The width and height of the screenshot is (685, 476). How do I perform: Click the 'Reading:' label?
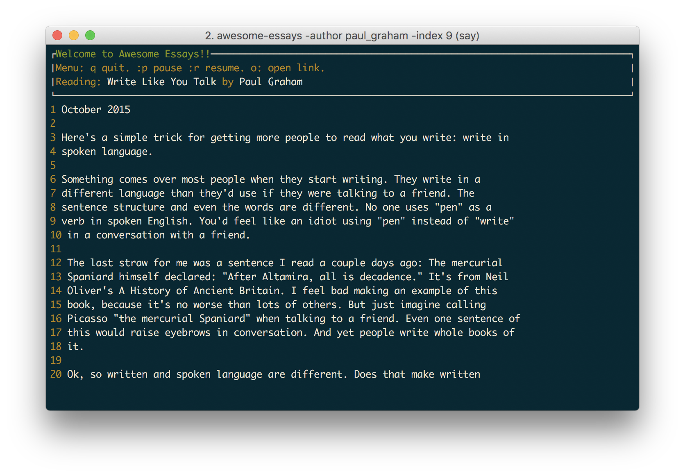coord(78,82)
